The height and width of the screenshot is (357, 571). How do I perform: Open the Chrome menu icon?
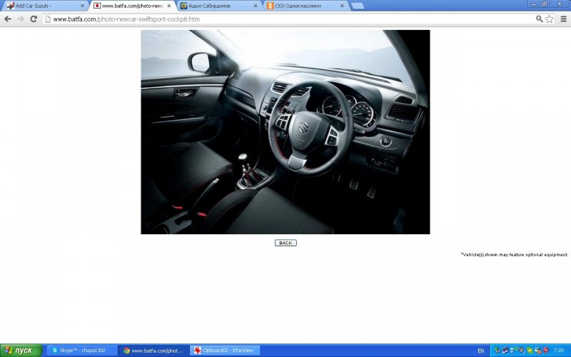[563, 19]
